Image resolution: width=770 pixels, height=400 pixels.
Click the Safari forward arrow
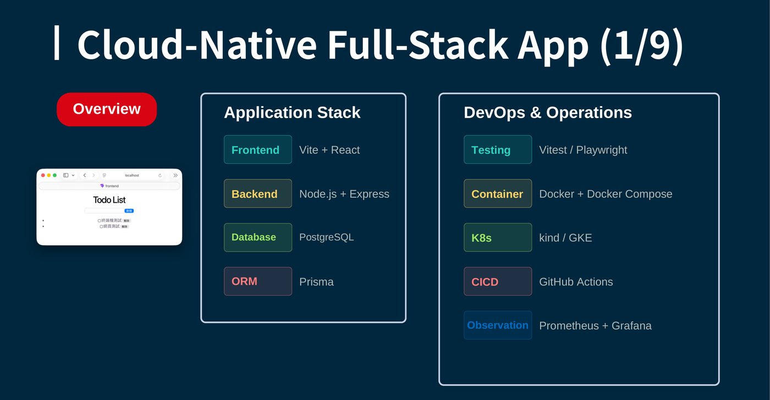coord(94,175)
